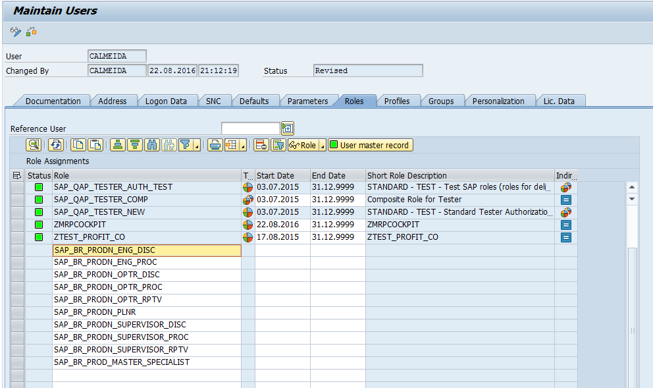Click the reference user value help icon
The image size is (653, 388).
click(288, 128)
